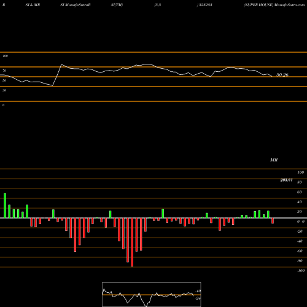Image resolution: width=307 pixels, height=307 pixels.
Task: Click the -60 label on MR axis
Action: (x=300, y=251)
